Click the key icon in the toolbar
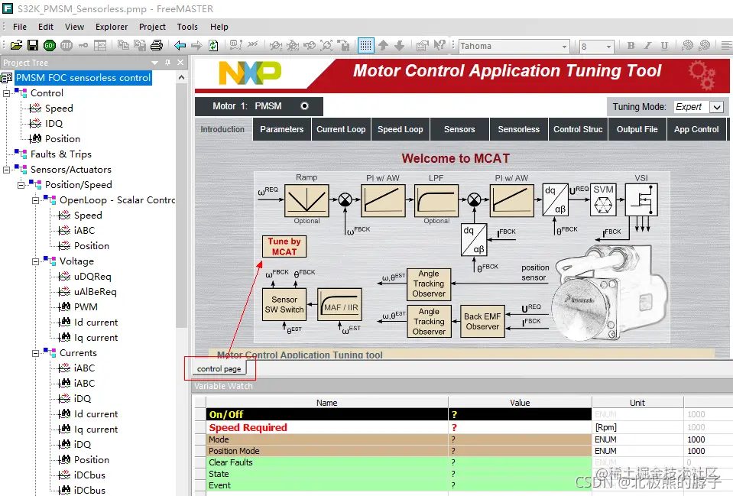 83,45
